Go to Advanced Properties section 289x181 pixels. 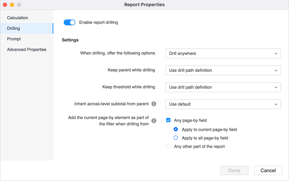coord(27,49)
